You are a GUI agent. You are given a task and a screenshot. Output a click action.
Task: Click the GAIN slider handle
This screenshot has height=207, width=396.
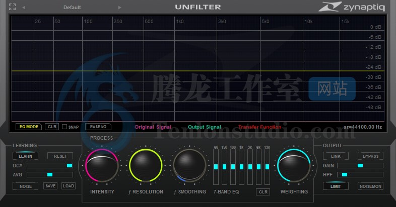tap(360, 165)
